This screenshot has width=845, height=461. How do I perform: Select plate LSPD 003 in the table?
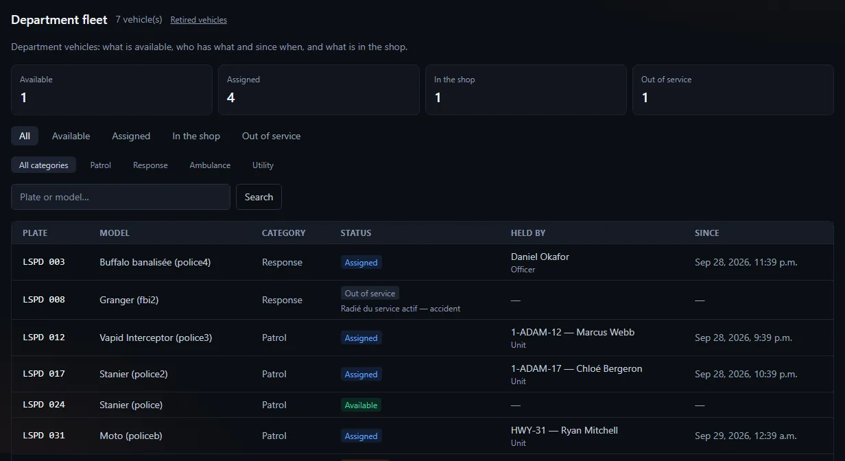tap(44, 262)
